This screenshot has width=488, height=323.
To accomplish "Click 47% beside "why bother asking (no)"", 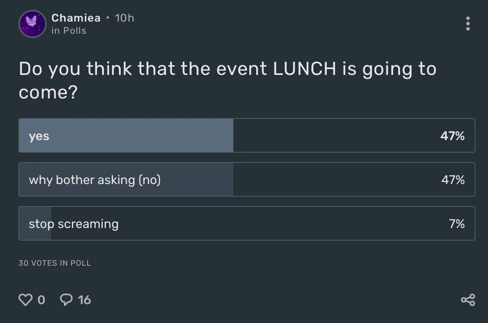I will (453, 180).
